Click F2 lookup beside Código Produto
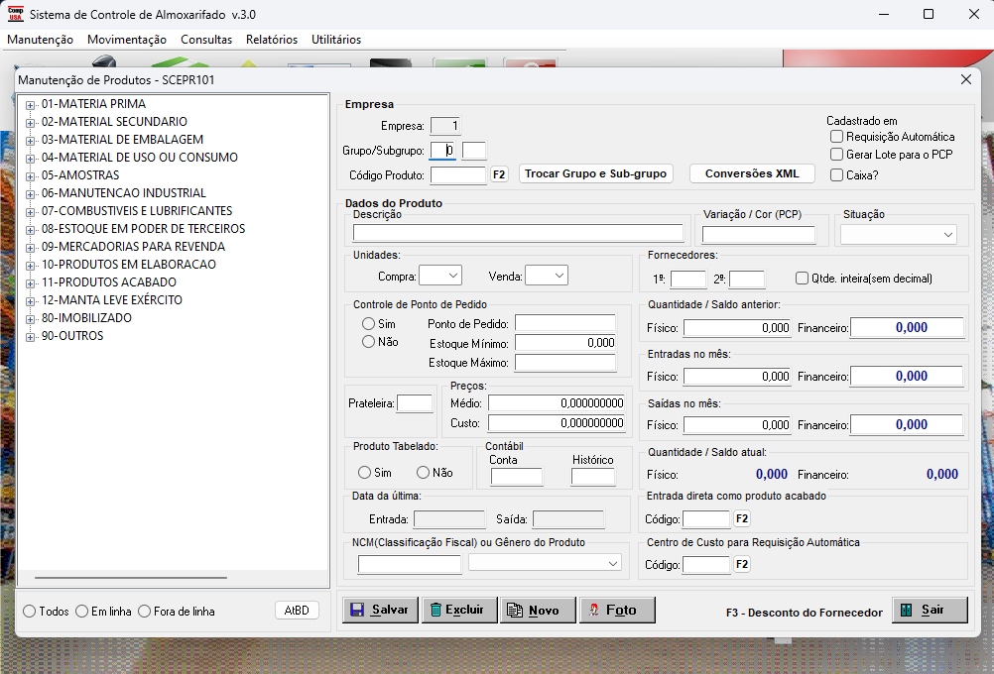 pyautogui.click(x=499, y=174)
